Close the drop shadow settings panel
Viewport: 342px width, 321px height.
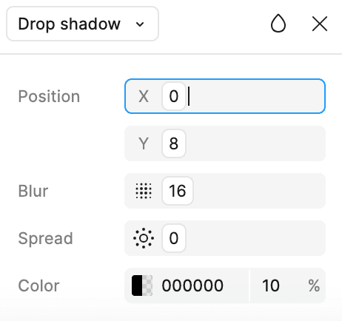click(320, 24)
